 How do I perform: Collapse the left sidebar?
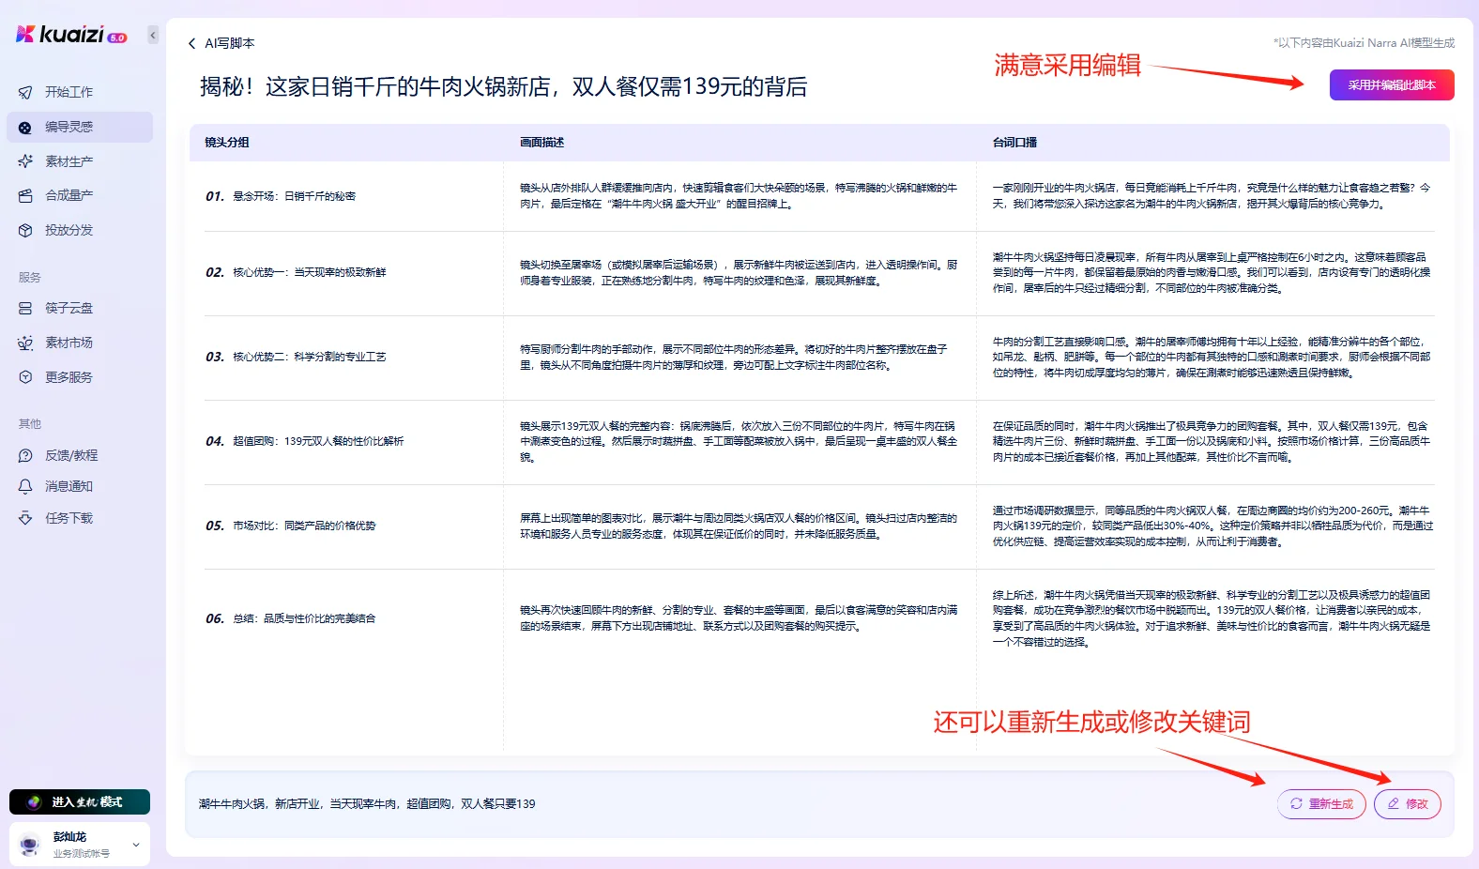click(x=153, y=36)
